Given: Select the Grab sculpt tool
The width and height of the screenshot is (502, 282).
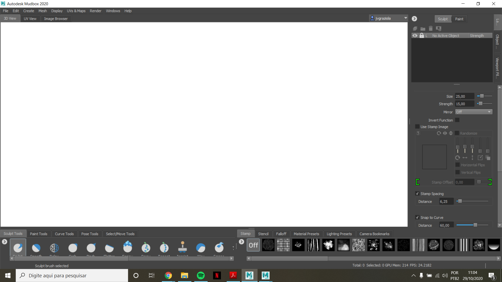Looking at the screenshot, I should (x=73, y=248).
